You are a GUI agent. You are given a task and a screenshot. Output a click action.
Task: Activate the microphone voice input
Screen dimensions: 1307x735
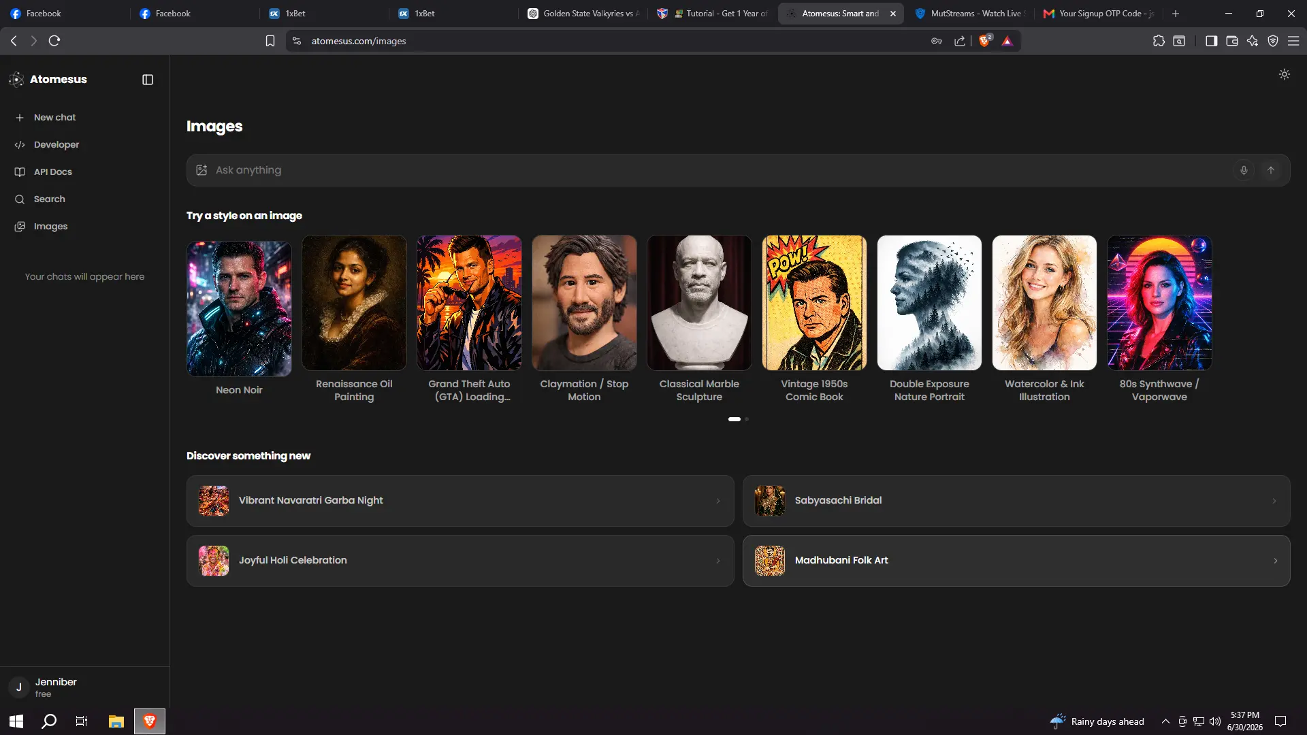(1244, 170)
